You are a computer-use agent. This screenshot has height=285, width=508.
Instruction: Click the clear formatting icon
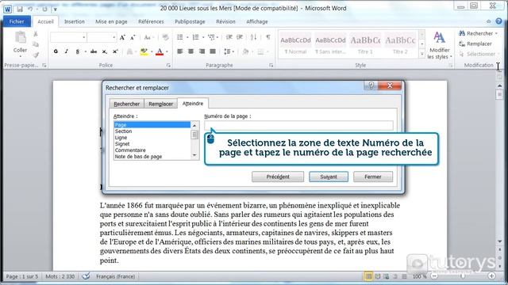[x=165, y=37]
